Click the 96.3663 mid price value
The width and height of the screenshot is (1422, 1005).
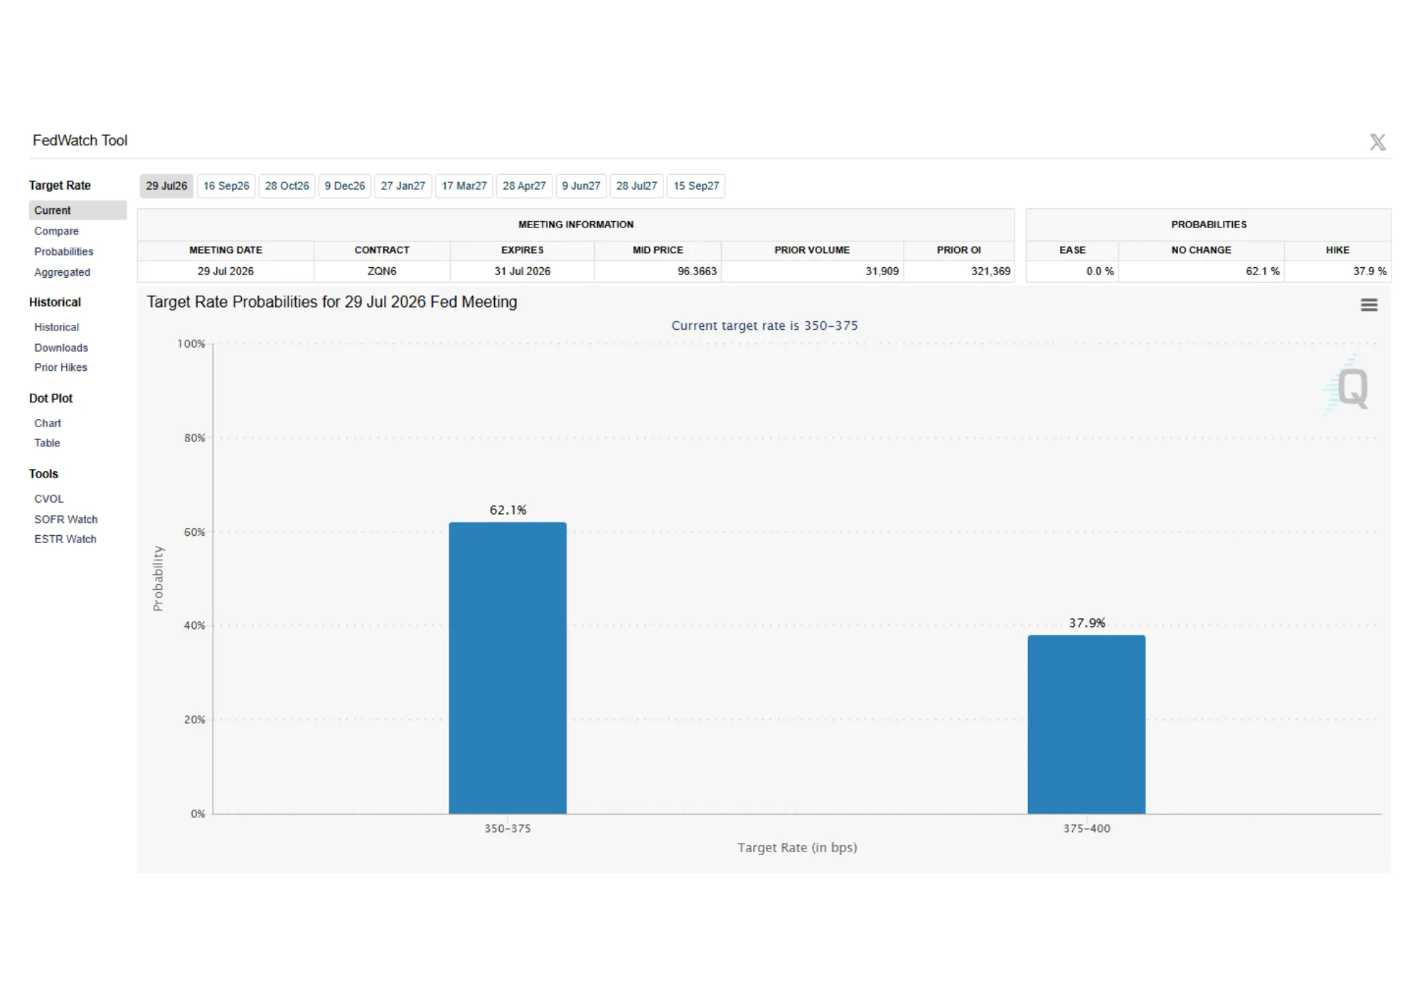697,272
